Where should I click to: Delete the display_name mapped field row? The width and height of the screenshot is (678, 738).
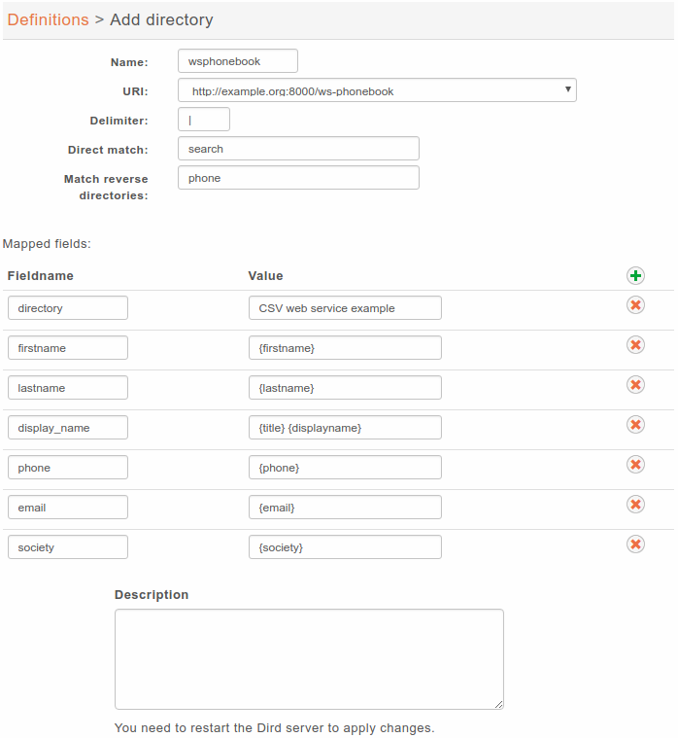pos(635,425)
